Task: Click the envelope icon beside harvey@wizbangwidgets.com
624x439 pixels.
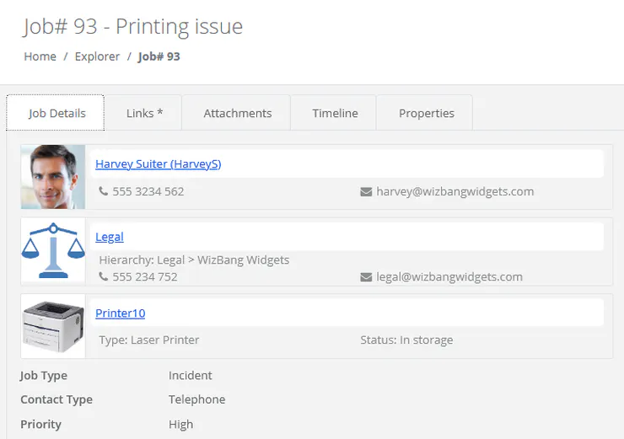Action: (366, 191)
